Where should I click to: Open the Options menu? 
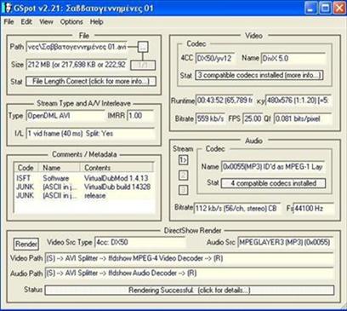tap(71, 22)
